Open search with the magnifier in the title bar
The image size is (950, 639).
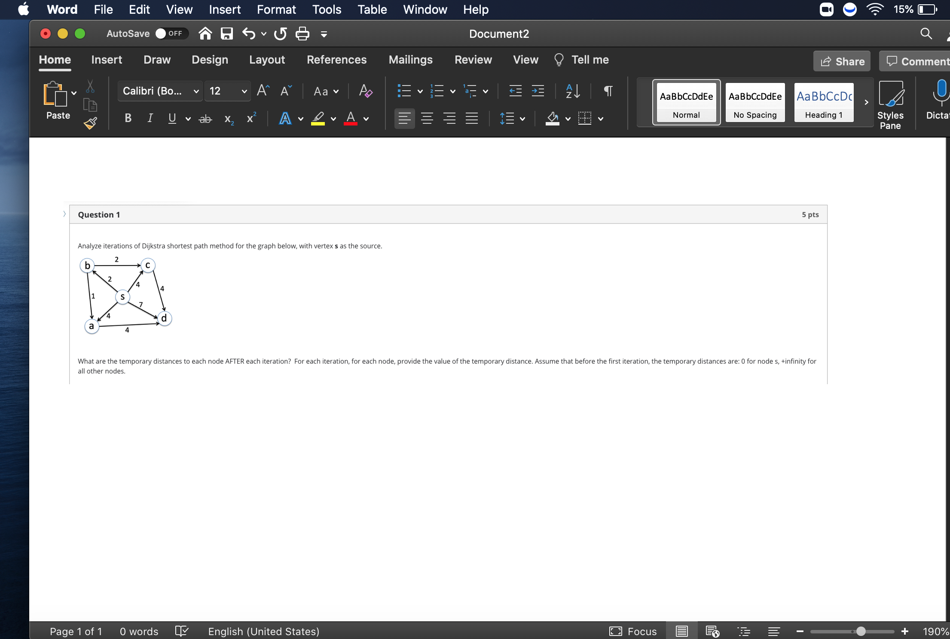(x=925, y=34)
